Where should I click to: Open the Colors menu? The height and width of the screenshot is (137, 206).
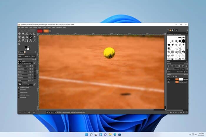click(44, 28)
